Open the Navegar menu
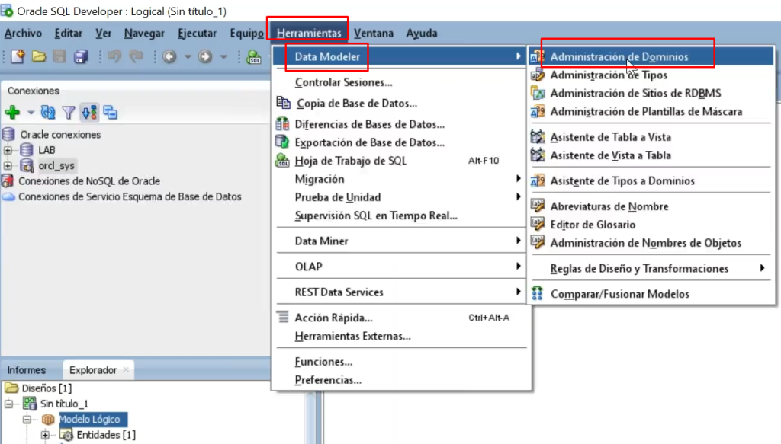The width and height of the screenshot is (781, 444). pyautogui.click(x=144, y=34)
